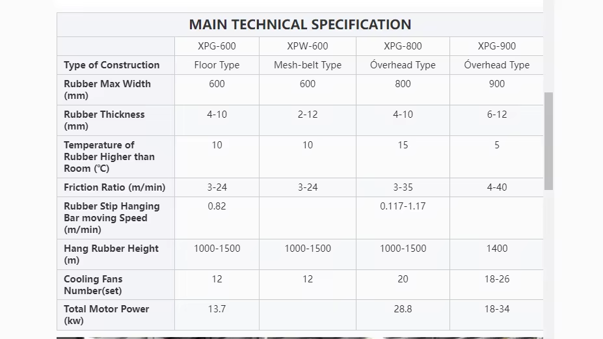
Task: Click the Mesh-belt Type cell
Action: [308, 65]
